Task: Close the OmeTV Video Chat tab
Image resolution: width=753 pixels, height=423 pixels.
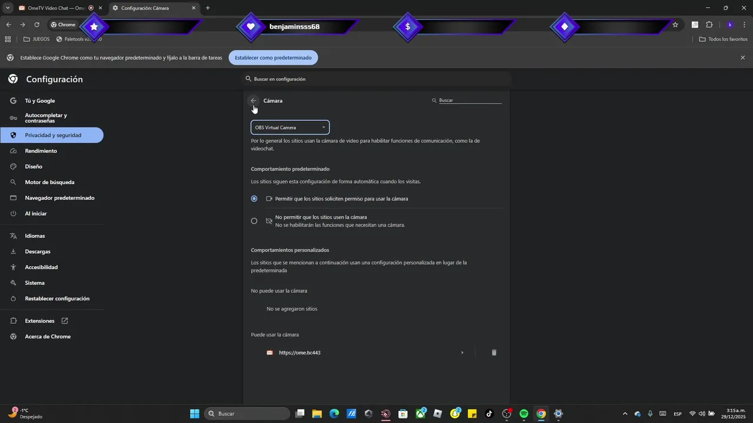Action: [100, 8]
